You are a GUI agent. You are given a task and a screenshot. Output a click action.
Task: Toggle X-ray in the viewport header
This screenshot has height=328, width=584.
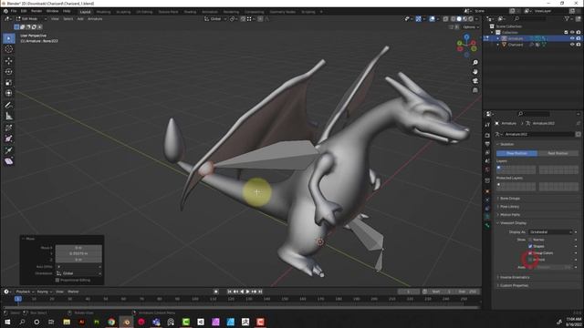(446, 18)
